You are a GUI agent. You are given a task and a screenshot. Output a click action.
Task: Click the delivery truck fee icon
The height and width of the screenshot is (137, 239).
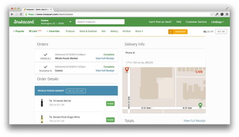click(x=205, y=32)
